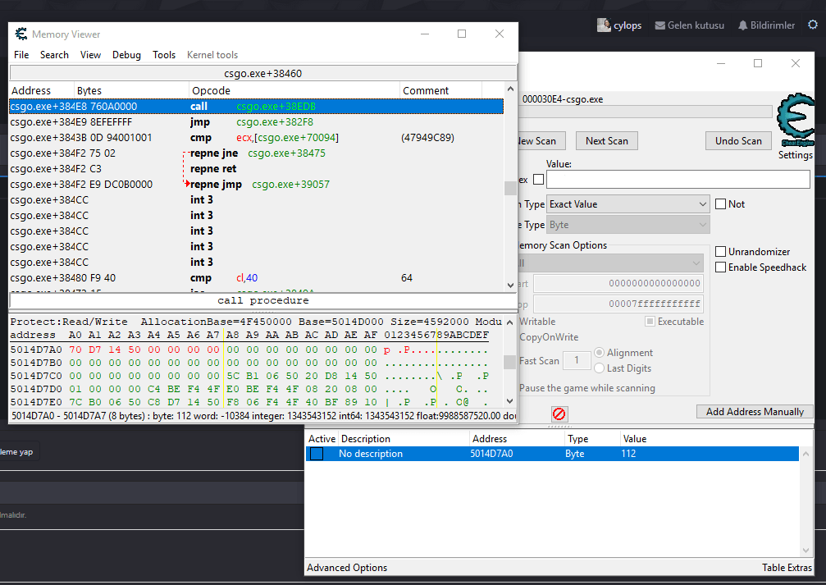Click the No description cell
This screenshot has height=585, width=826.
pyautogui.click(x=370, y=454)
